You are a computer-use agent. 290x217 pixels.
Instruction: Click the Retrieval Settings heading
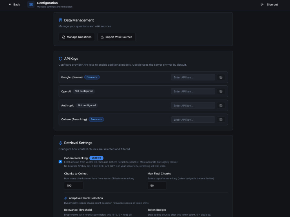78,143
